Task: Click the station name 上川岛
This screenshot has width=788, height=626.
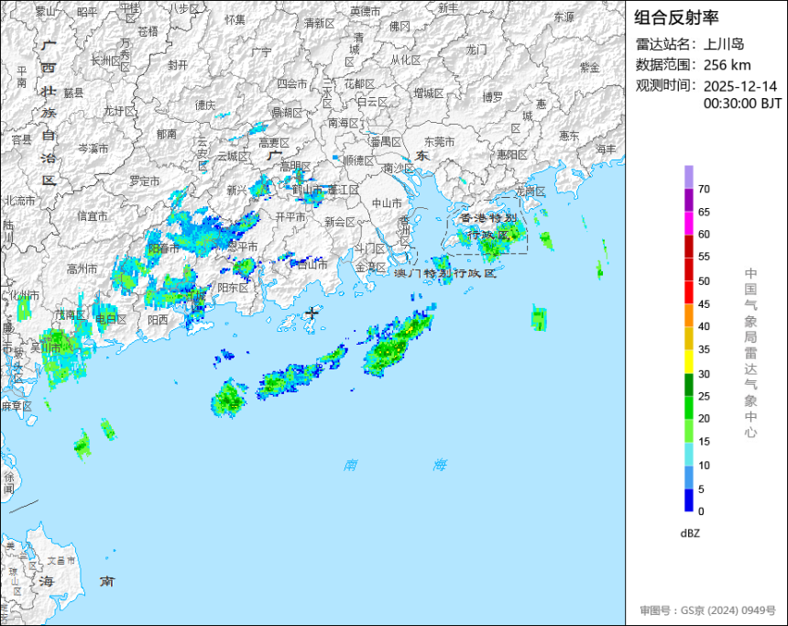Action: click(x=724, y=44)
